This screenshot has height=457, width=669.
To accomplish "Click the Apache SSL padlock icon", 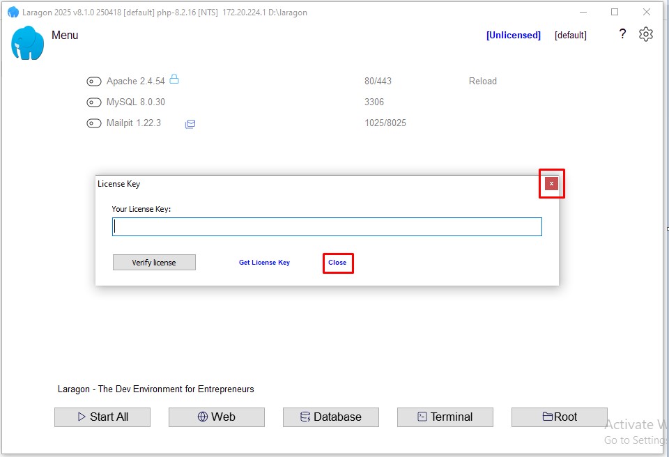I will (x=174, y=79).
